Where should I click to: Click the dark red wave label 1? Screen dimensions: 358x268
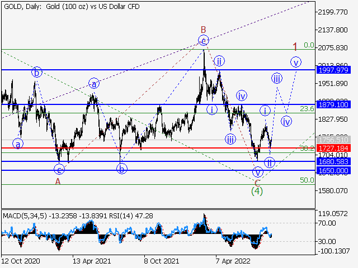click(295, 47)
